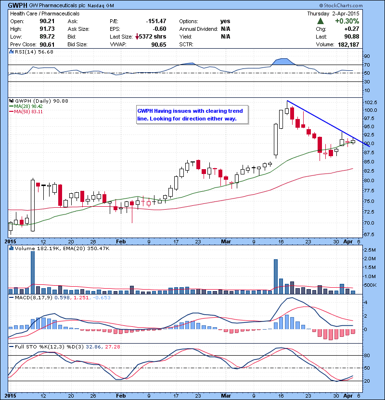Image resolution: width=385 pixels, height=400 pixels.
Task: Click the Chg value +0.27
Action: click(352, 29)
